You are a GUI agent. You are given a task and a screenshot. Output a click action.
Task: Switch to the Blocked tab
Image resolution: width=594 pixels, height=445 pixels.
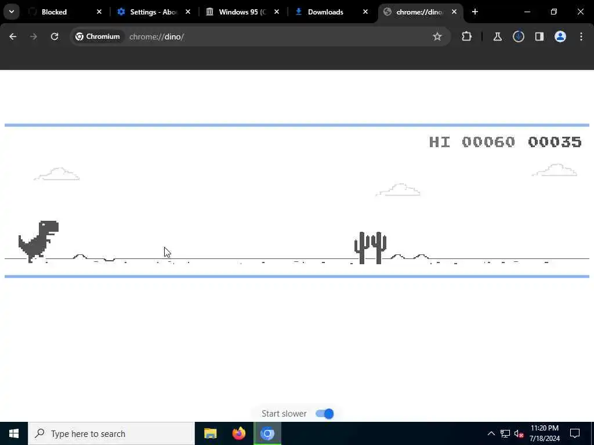pos(64,12)
